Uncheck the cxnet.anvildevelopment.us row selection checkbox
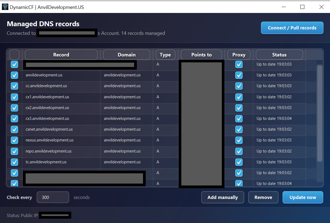The width and height of the screenshot is (330, 223). (x=14, y=129)
